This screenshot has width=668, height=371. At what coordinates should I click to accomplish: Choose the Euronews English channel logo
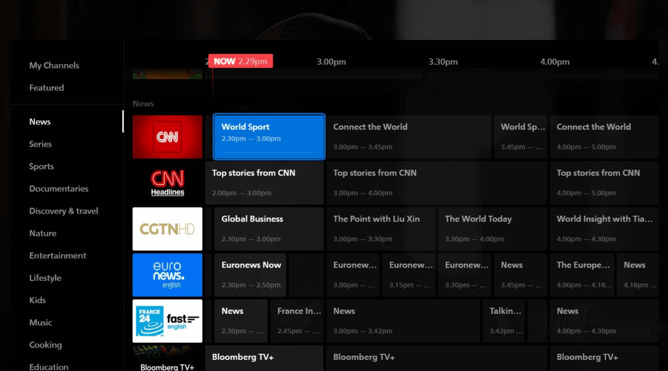[168, 275]
